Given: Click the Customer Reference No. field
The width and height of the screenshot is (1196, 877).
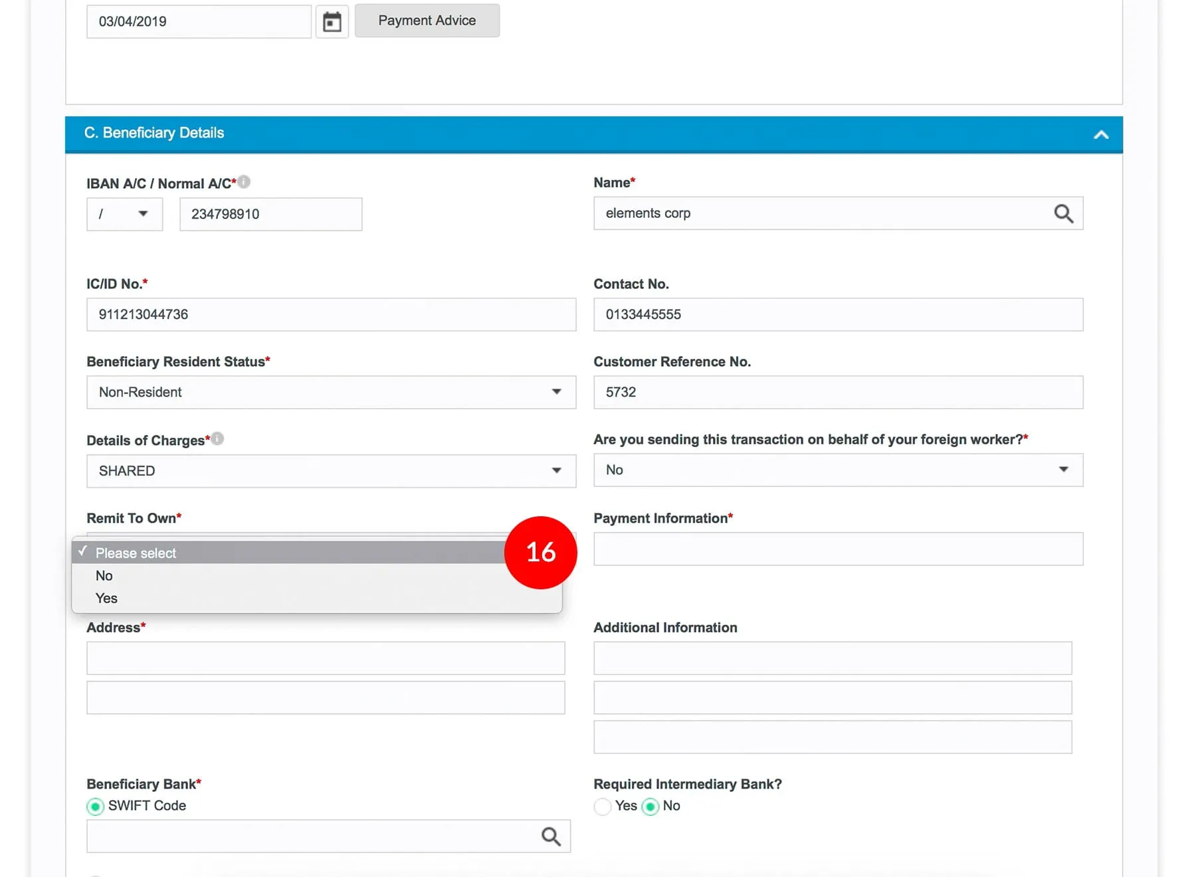Looking at the screenshot, I should pos(837,392).
